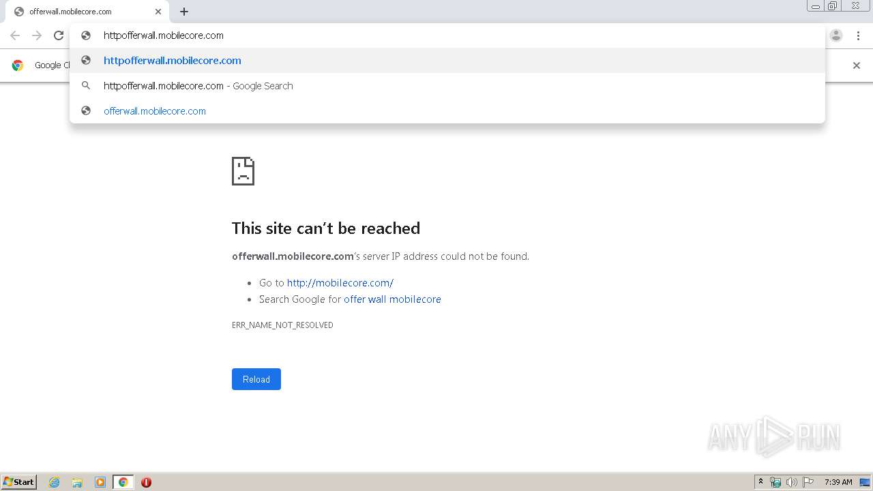Click the sad page error icon
This screenshot has width=873, height=491.
243,171
